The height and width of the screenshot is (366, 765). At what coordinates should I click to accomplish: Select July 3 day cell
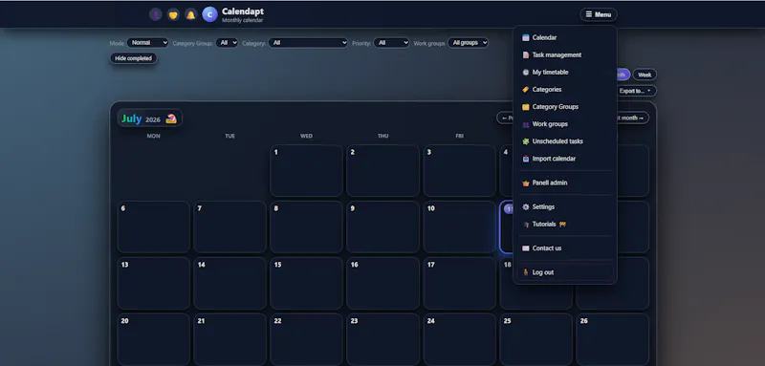460,170
